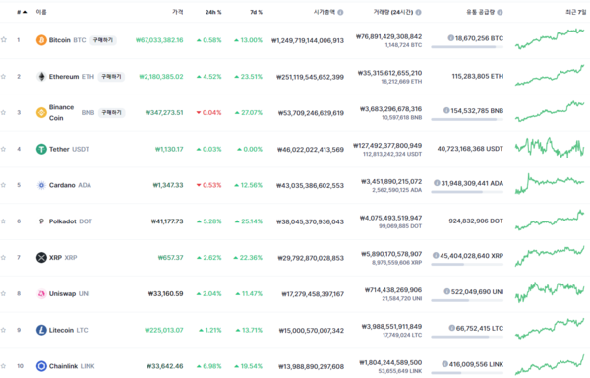Click Tether volume ₩127,492,377,800,949

387,146
